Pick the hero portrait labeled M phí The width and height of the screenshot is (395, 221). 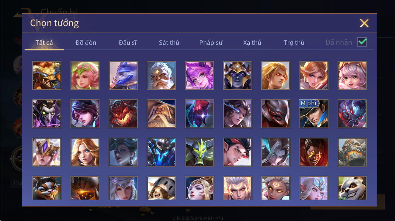point(314,114)
